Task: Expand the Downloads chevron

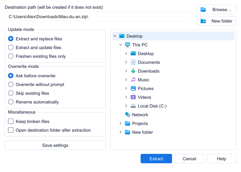Action: (126, 71)
